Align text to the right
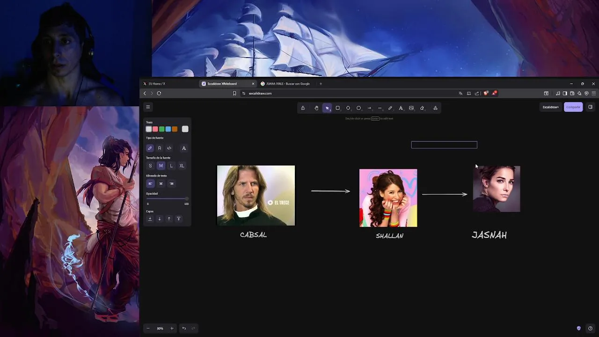Image resolution: width=599 pixels, height=337 pixels. (171, 183)
